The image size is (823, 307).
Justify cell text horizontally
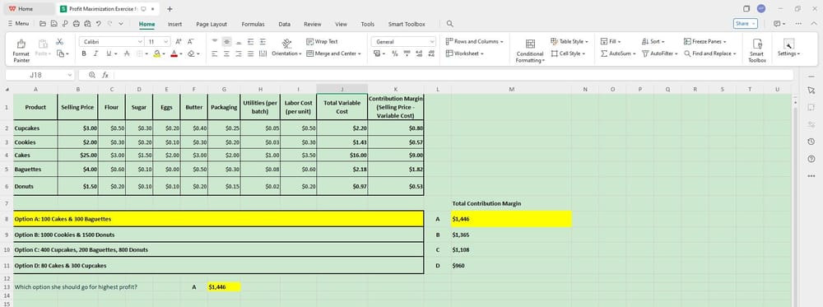pyautogui.click(x=251, y=53)
